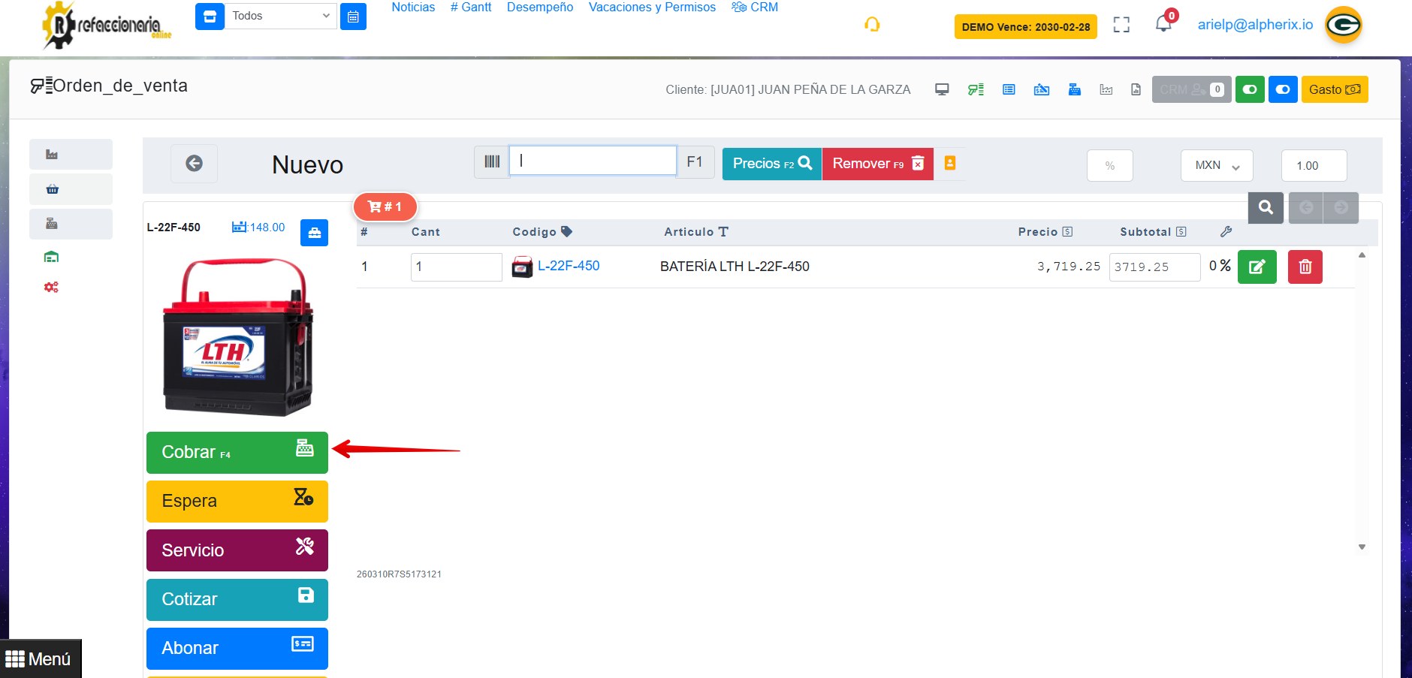The width and height of the screenshot is (1412, 678).
Task: Delete the L-22F-450 row with trash icon
Action: coord(1305,267)
